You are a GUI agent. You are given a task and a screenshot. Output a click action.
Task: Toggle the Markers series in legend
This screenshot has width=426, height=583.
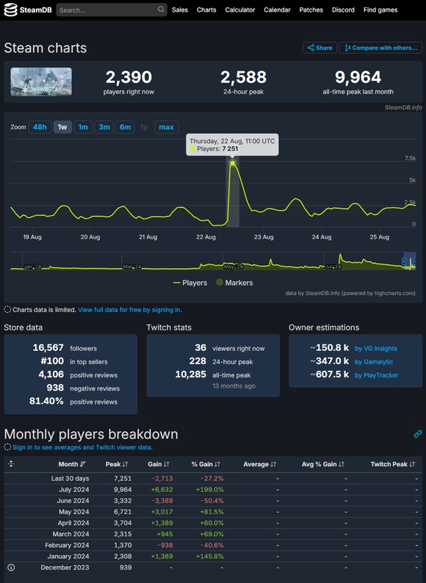tap(234, 283)
